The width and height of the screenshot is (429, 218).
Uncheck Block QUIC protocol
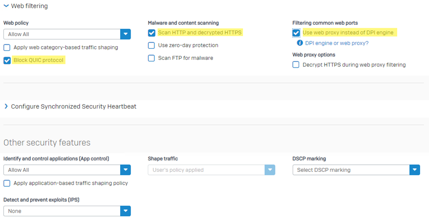tap(7, 61)
